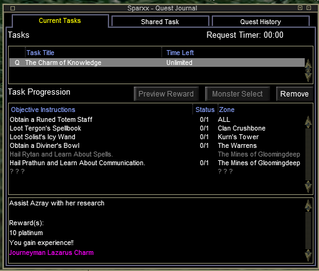
Task: Select Loot Tergon's Spellbook objective
Action: pyautogui.click(x=45, y=128)
